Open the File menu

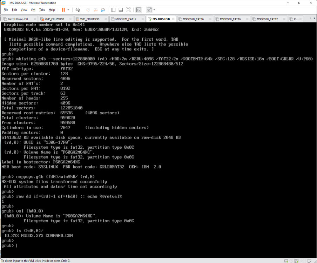(x=6, y=10)
